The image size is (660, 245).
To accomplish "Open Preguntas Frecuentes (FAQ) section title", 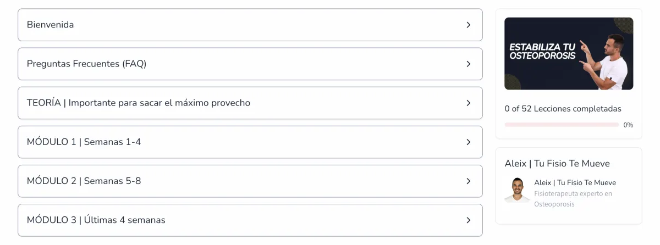I will click(86, 64).
